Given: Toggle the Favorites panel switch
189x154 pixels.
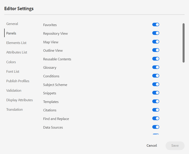Looking at the screenshot, I should coord(156,25).
